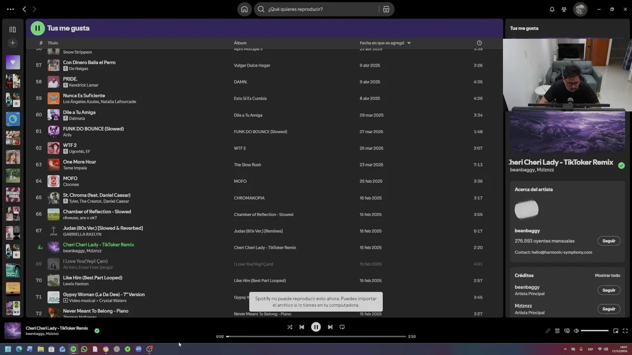Go forward with the right arrow

point(34,9)
